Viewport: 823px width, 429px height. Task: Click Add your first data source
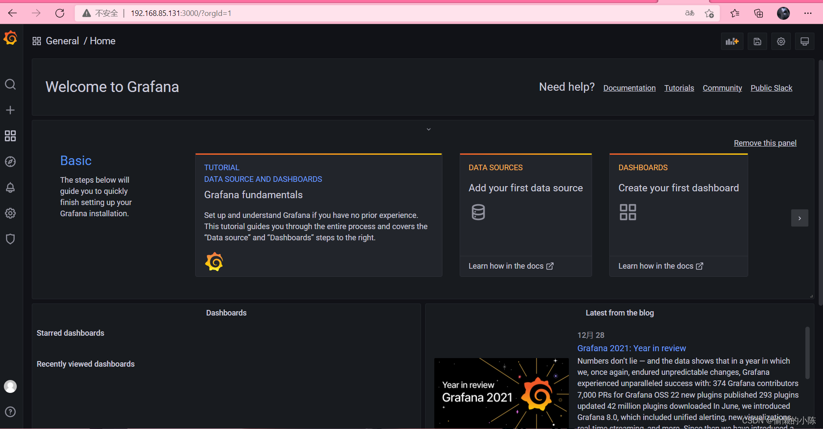click(x=525, y=188)
